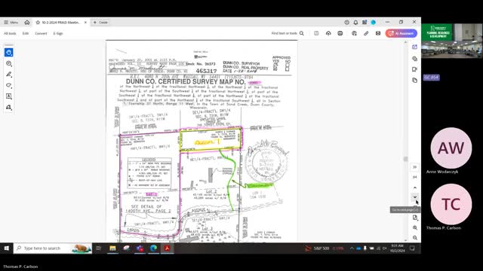Open the Windows notification center icon
The height and width of the screenshot is (271, 483).
coord(412,248)
